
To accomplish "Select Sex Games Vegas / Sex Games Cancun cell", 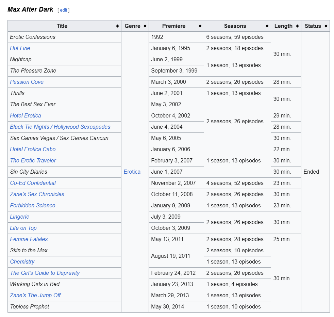I will [x=64, y=138].
